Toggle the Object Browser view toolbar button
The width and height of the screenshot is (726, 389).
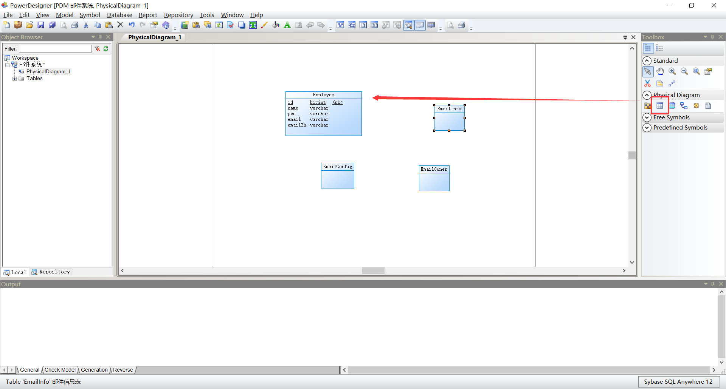click(x=408, y=25)
